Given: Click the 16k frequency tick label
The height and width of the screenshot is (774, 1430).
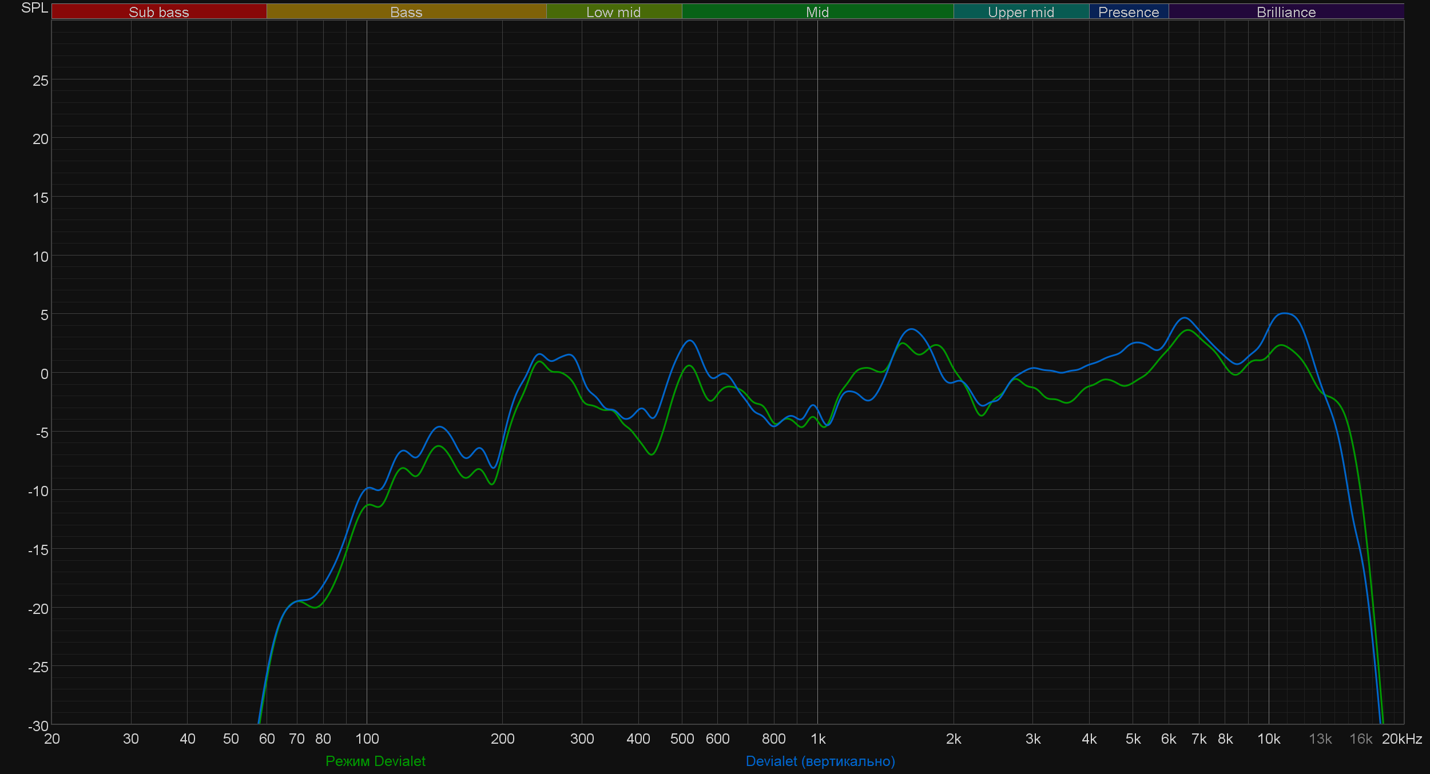Looking at the screenshot, I should click(1360, 739).
